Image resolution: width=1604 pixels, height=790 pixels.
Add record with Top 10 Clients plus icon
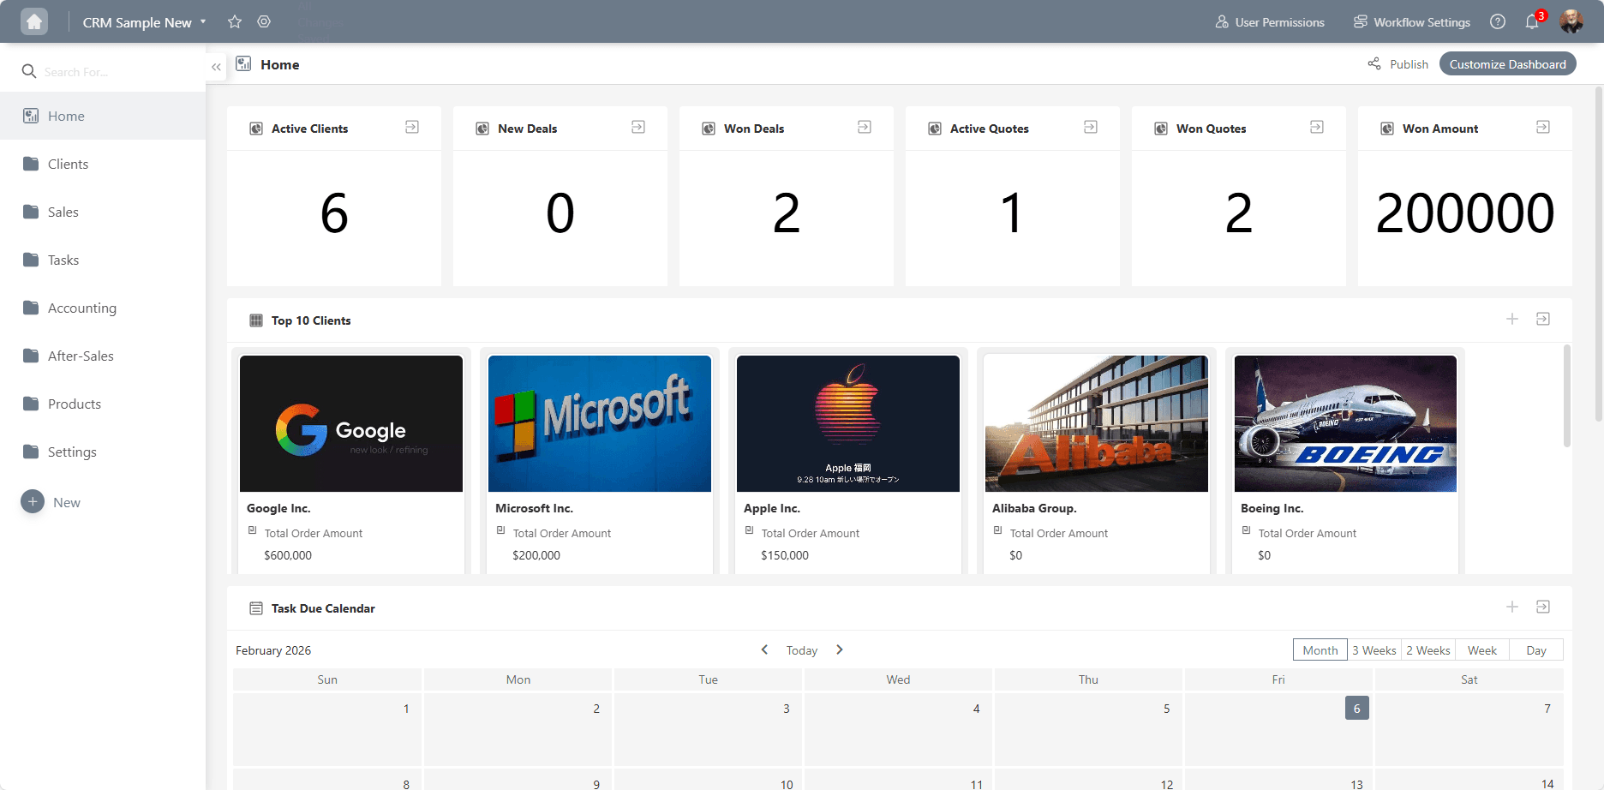[x=1512, y=320]
